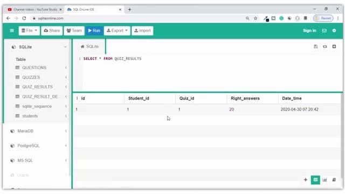
Task: Open the hamburger menu in the toolbar
Action: pos(12,31)
